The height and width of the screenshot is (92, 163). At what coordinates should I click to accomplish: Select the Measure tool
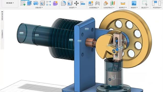pos(123,3)
